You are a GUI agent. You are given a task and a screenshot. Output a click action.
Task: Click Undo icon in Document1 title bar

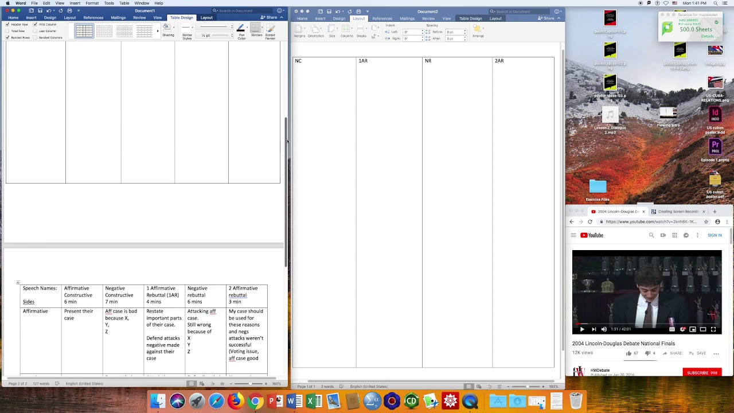point(49,11)
